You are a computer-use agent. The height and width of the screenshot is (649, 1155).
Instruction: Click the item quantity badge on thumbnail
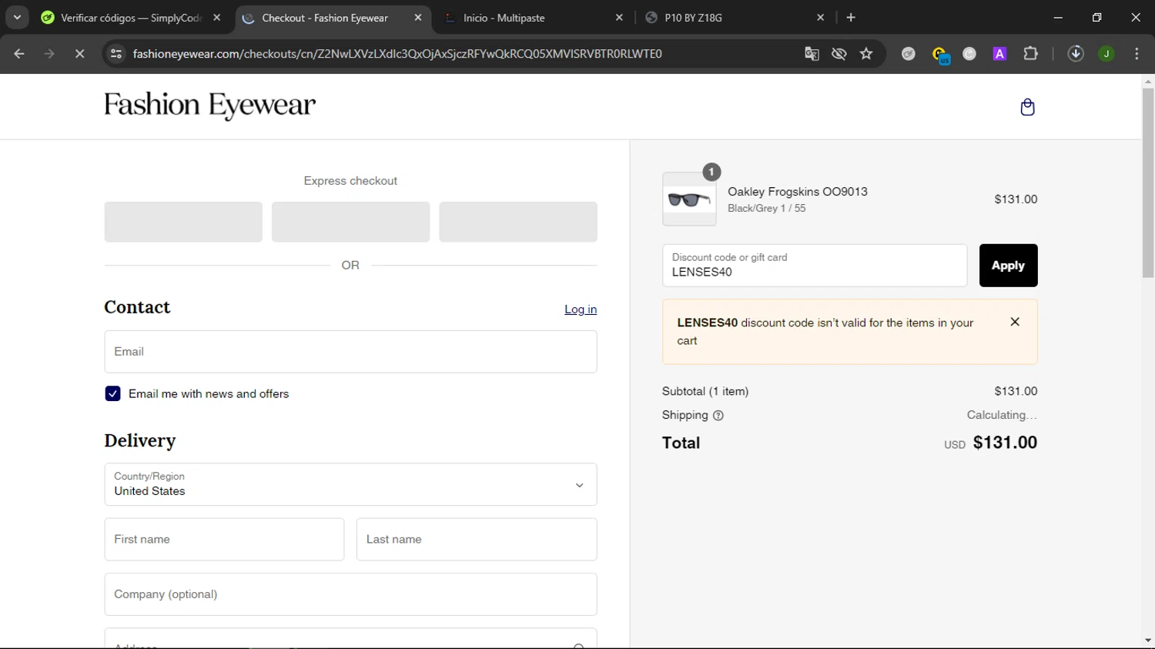tap(711, 172)
